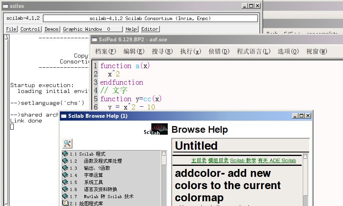Open the 选项(O) menu in SciPad

click(x=288, y=51)
